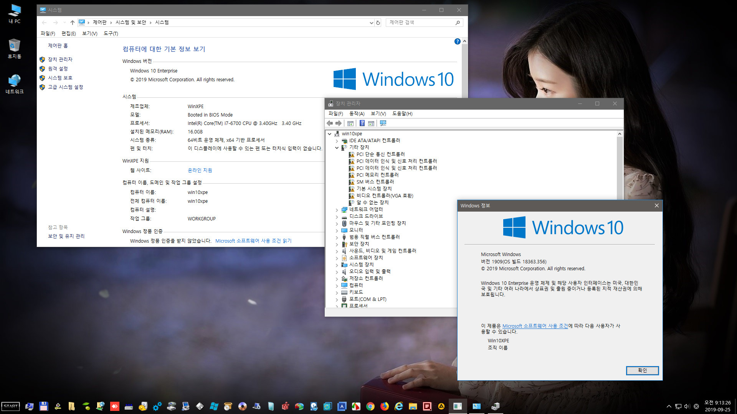Open 고급 시스템 설정 link in left pane
The image size is (737, 414).
tap(65, 87)
